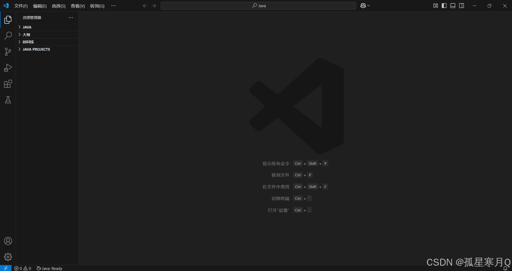Open Explorer panel more actions ellipsis

click(71, 18)
